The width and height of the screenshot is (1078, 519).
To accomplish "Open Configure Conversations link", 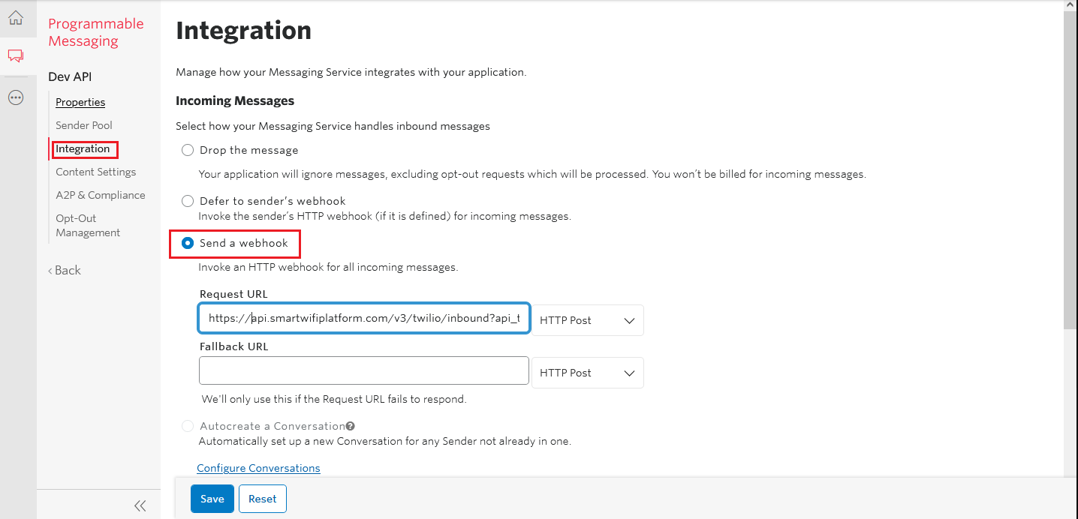I will coord(258,468).
